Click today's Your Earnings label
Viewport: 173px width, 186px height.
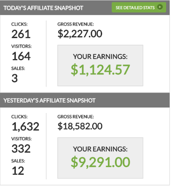[x=100, y=56]
